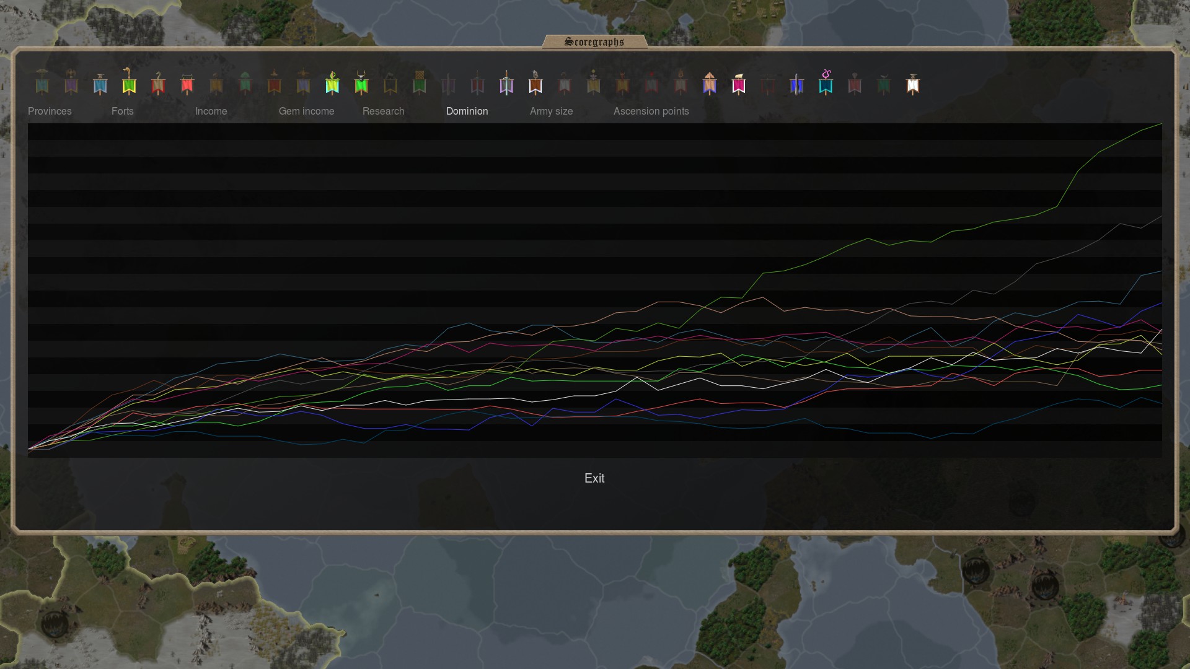View the Research graph
Viewport: 1190px width, 669px height.
[383, 111]
